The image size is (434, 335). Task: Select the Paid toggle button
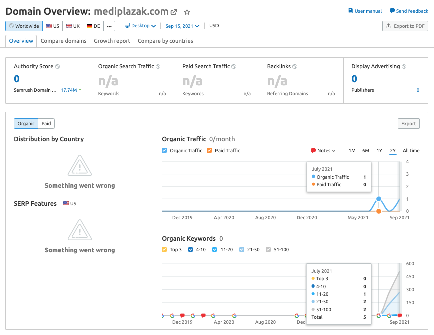[x=46, y=124]
